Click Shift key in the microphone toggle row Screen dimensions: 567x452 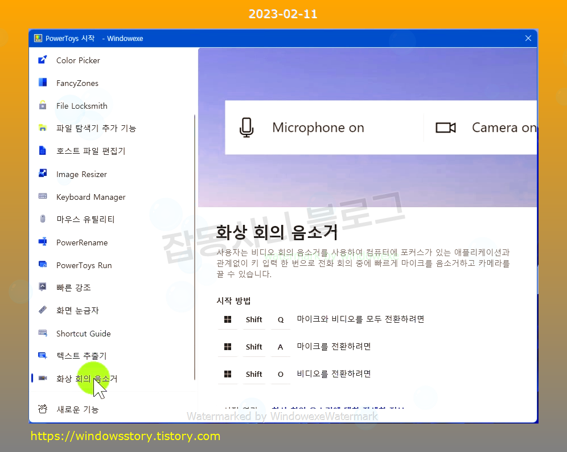coord(254,347)
